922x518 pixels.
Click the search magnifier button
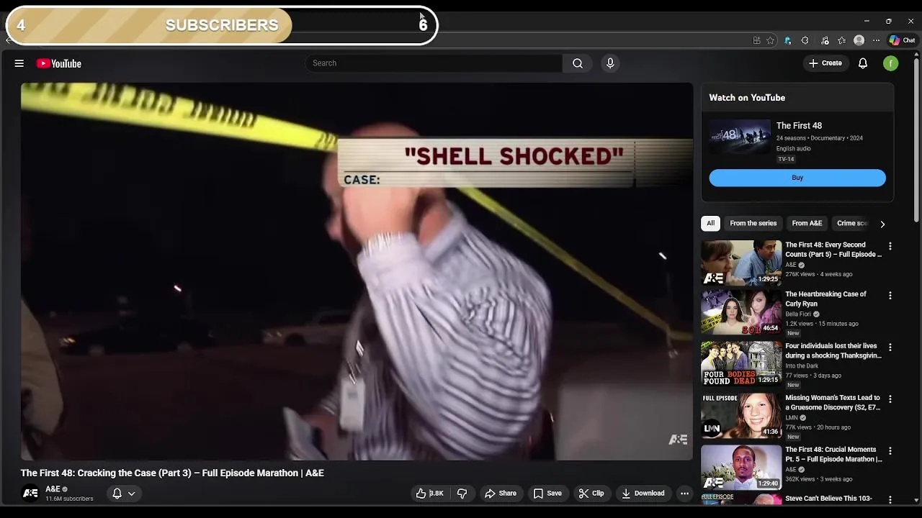(578, 63)
